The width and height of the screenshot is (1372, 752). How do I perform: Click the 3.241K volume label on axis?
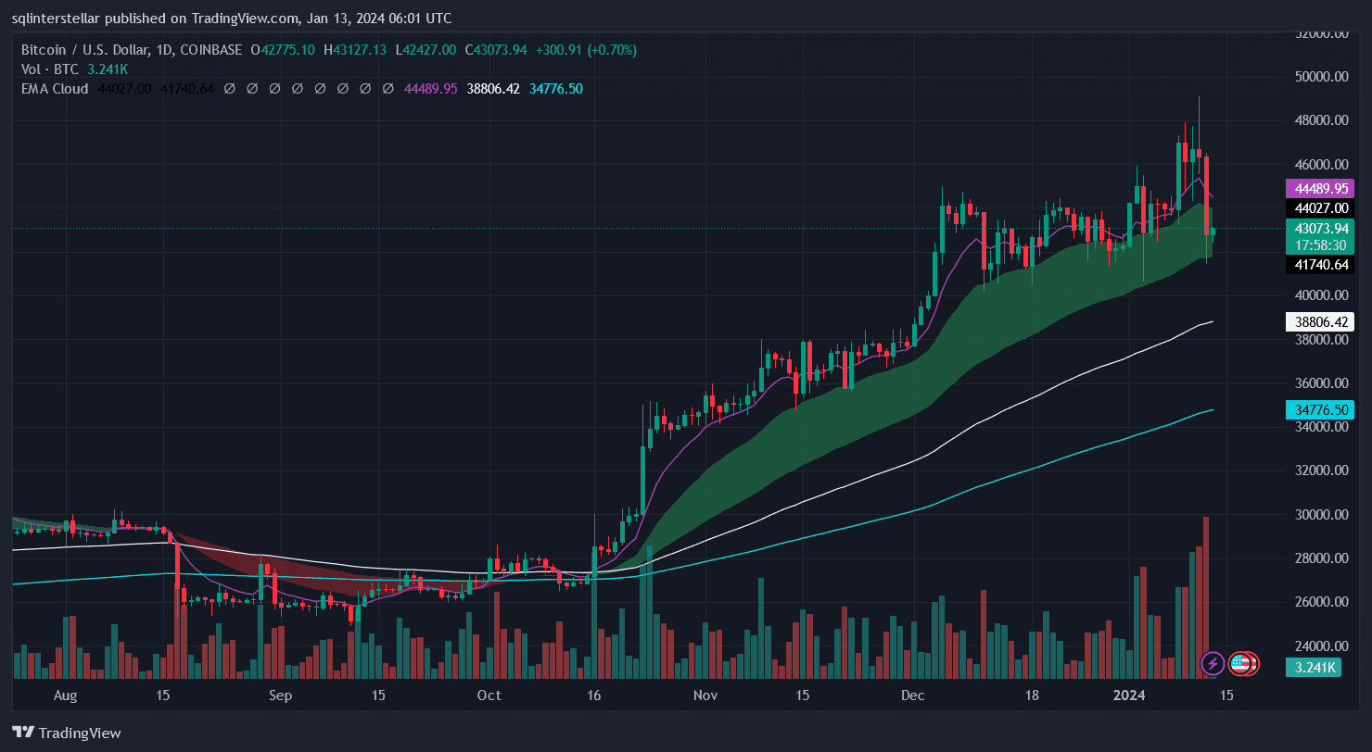click(1315, 667)
